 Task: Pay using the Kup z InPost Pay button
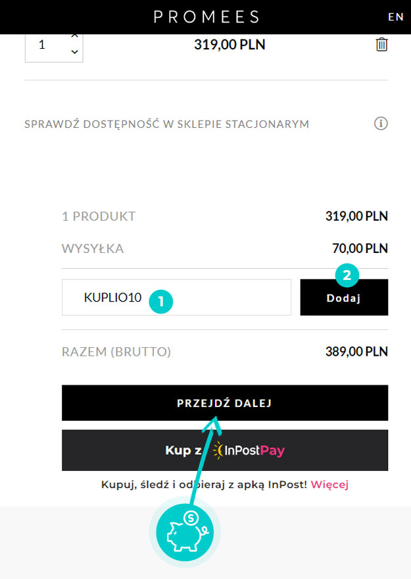[x=224, y=451]
